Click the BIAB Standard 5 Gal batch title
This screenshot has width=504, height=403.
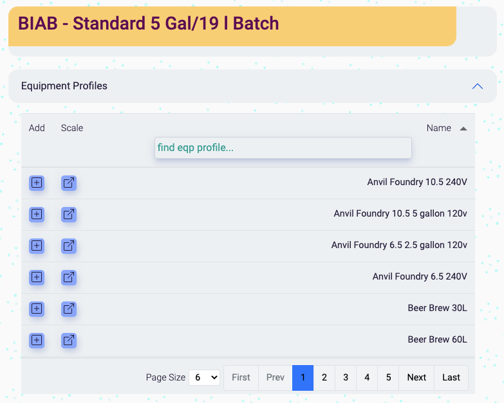coord(149,23)
